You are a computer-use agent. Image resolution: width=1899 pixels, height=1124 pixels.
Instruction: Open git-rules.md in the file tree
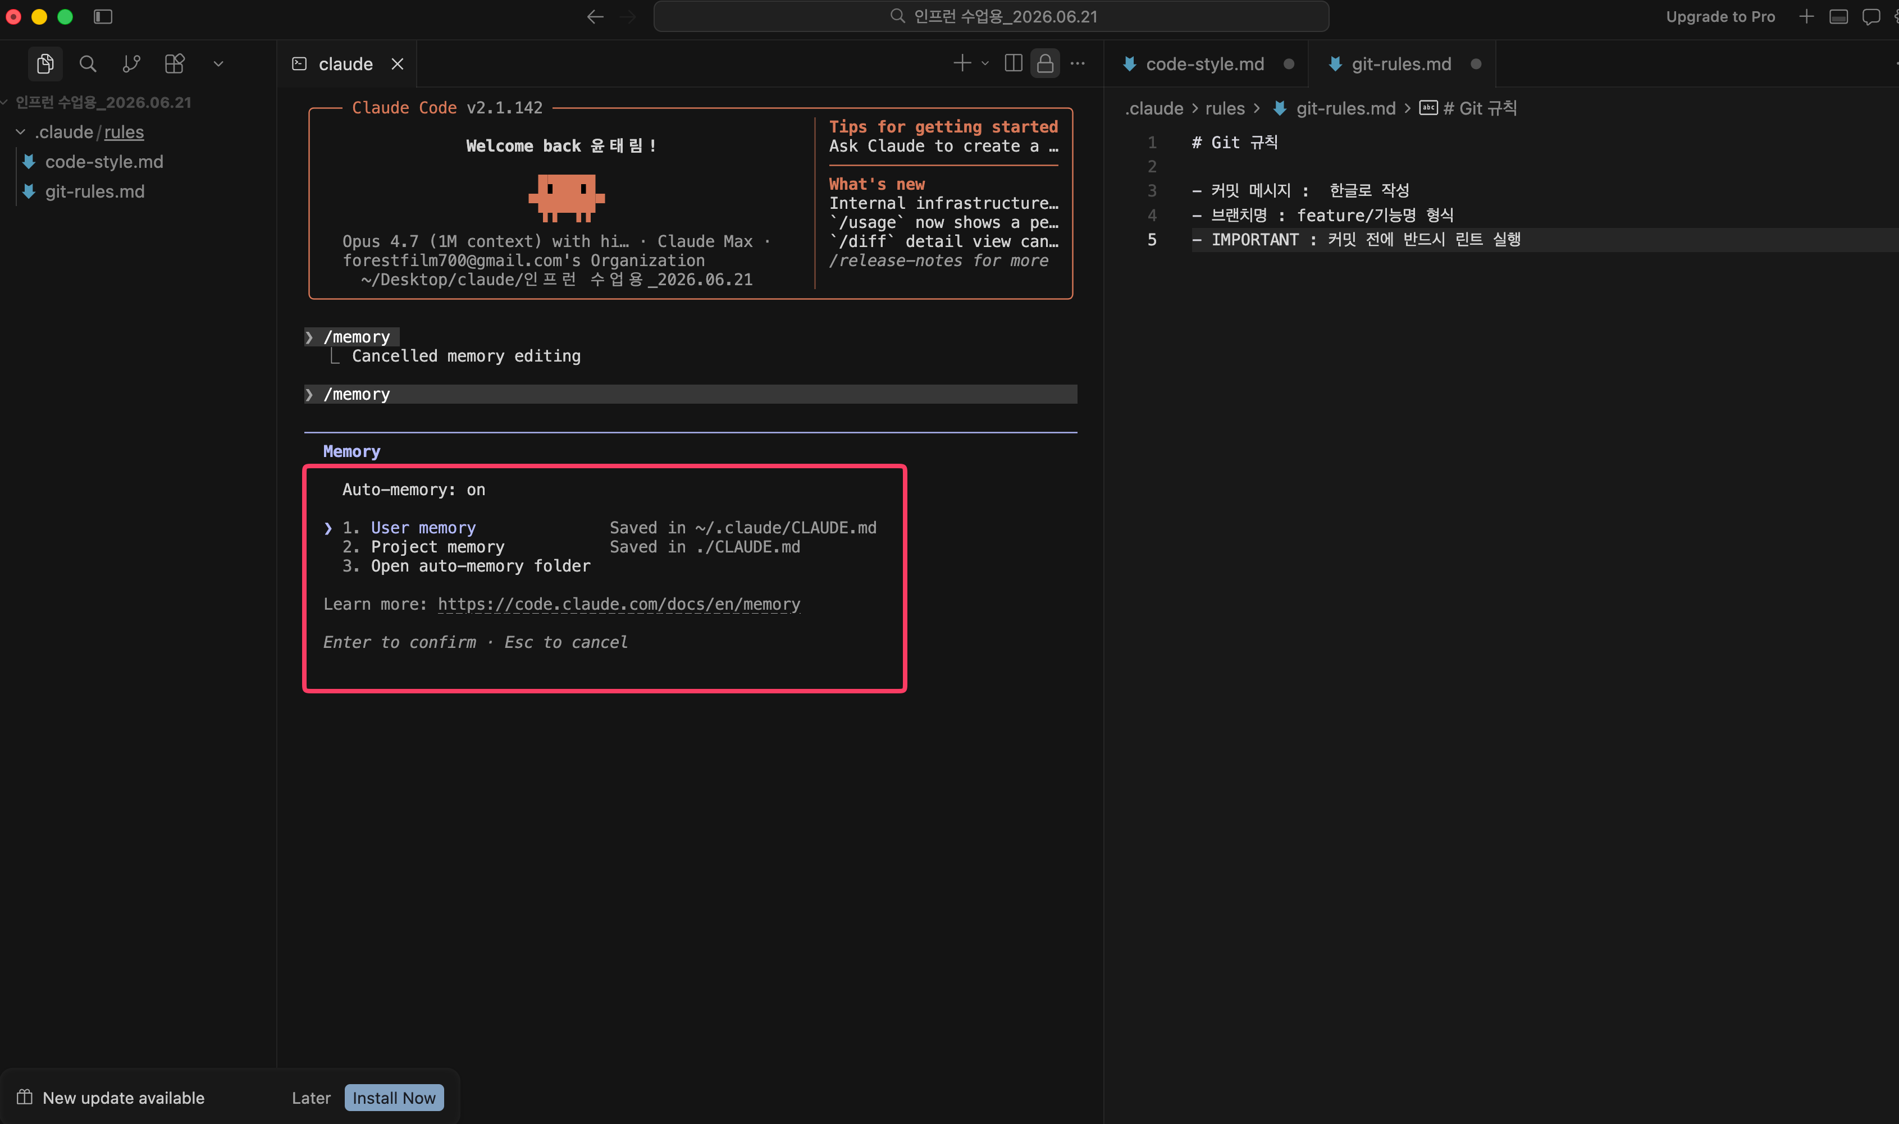(95, 191)
